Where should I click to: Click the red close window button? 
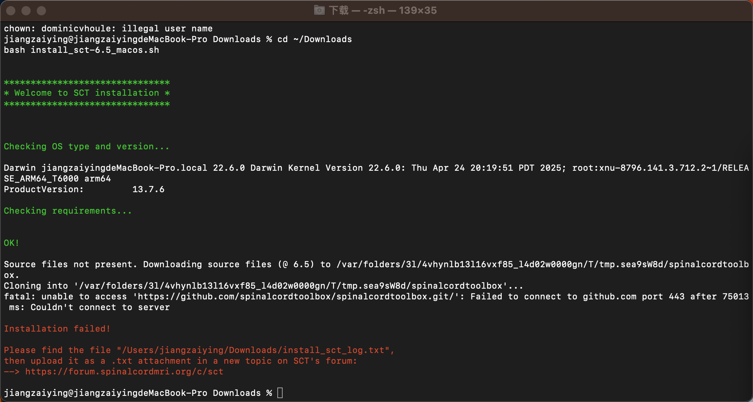tap(11, 11)
